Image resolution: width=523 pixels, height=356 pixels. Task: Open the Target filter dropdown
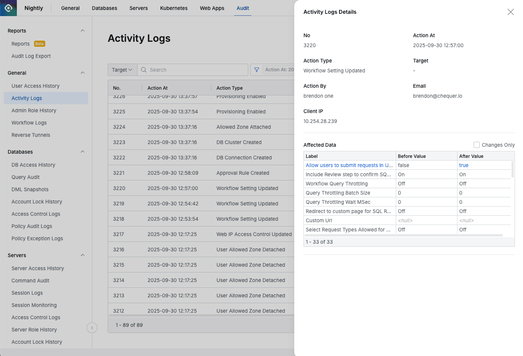click(x=122, y=70)
